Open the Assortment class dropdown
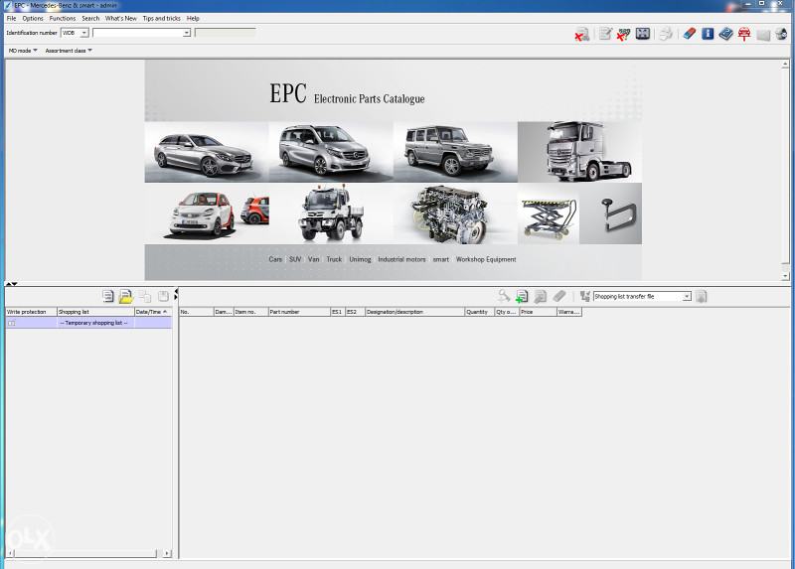Screen dimensions: 795x569 [x=69, y=50]
